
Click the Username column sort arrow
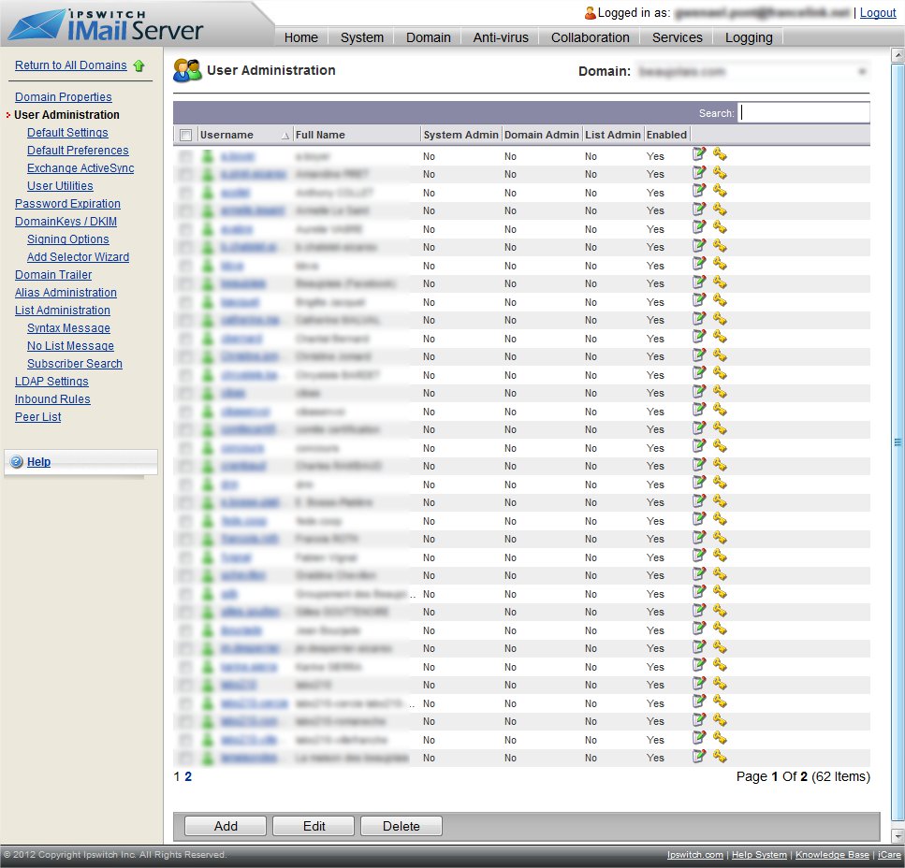285,136
